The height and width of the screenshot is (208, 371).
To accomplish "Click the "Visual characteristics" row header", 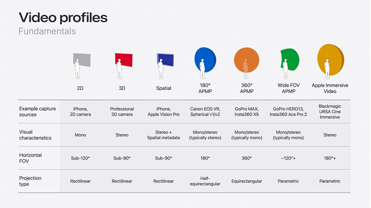I will click(x=35, y=135).
